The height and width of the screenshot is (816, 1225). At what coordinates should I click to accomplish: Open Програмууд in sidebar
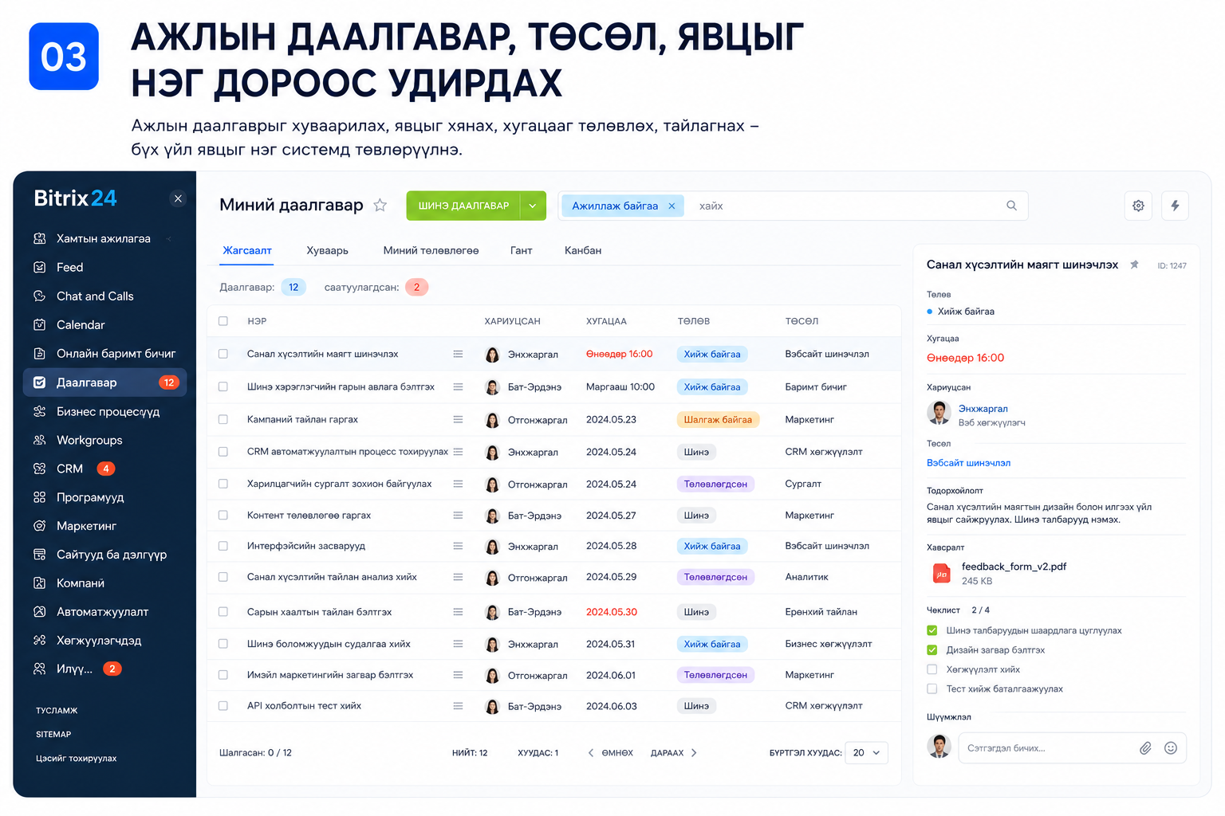(90, 498)
